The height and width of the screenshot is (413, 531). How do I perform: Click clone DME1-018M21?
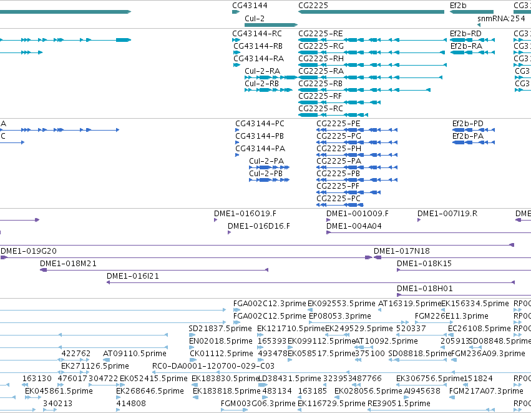click(x=68, y=264)
